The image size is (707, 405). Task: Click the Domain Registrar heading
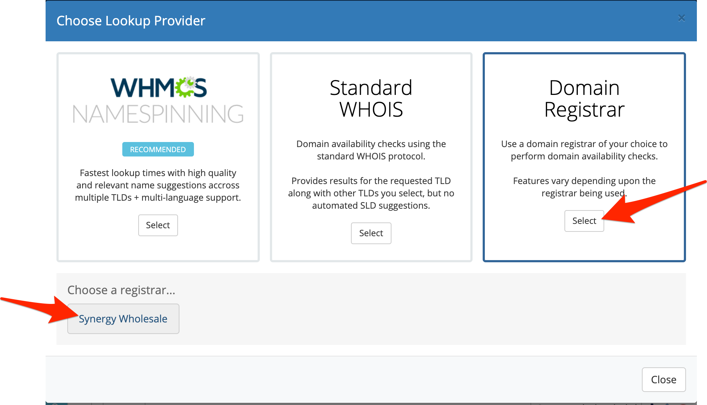tap(584, 99)
